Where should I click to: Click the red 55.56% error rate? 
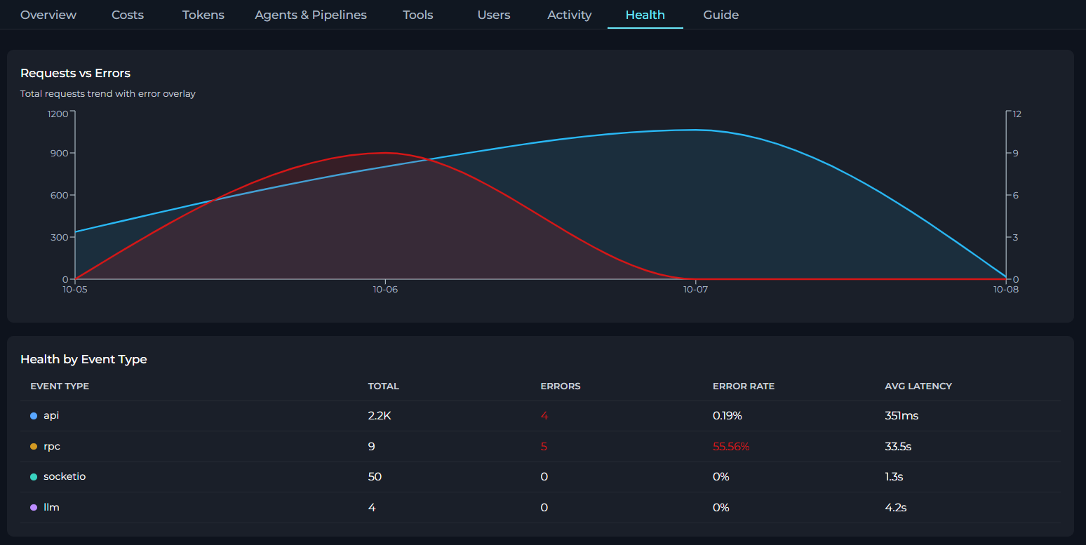click(x=731, y=446)
